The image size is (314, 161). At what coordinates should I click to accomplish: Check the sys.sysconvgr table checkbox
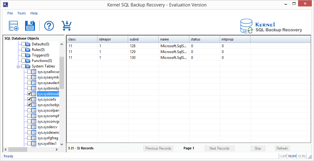(x=29, y=121)
